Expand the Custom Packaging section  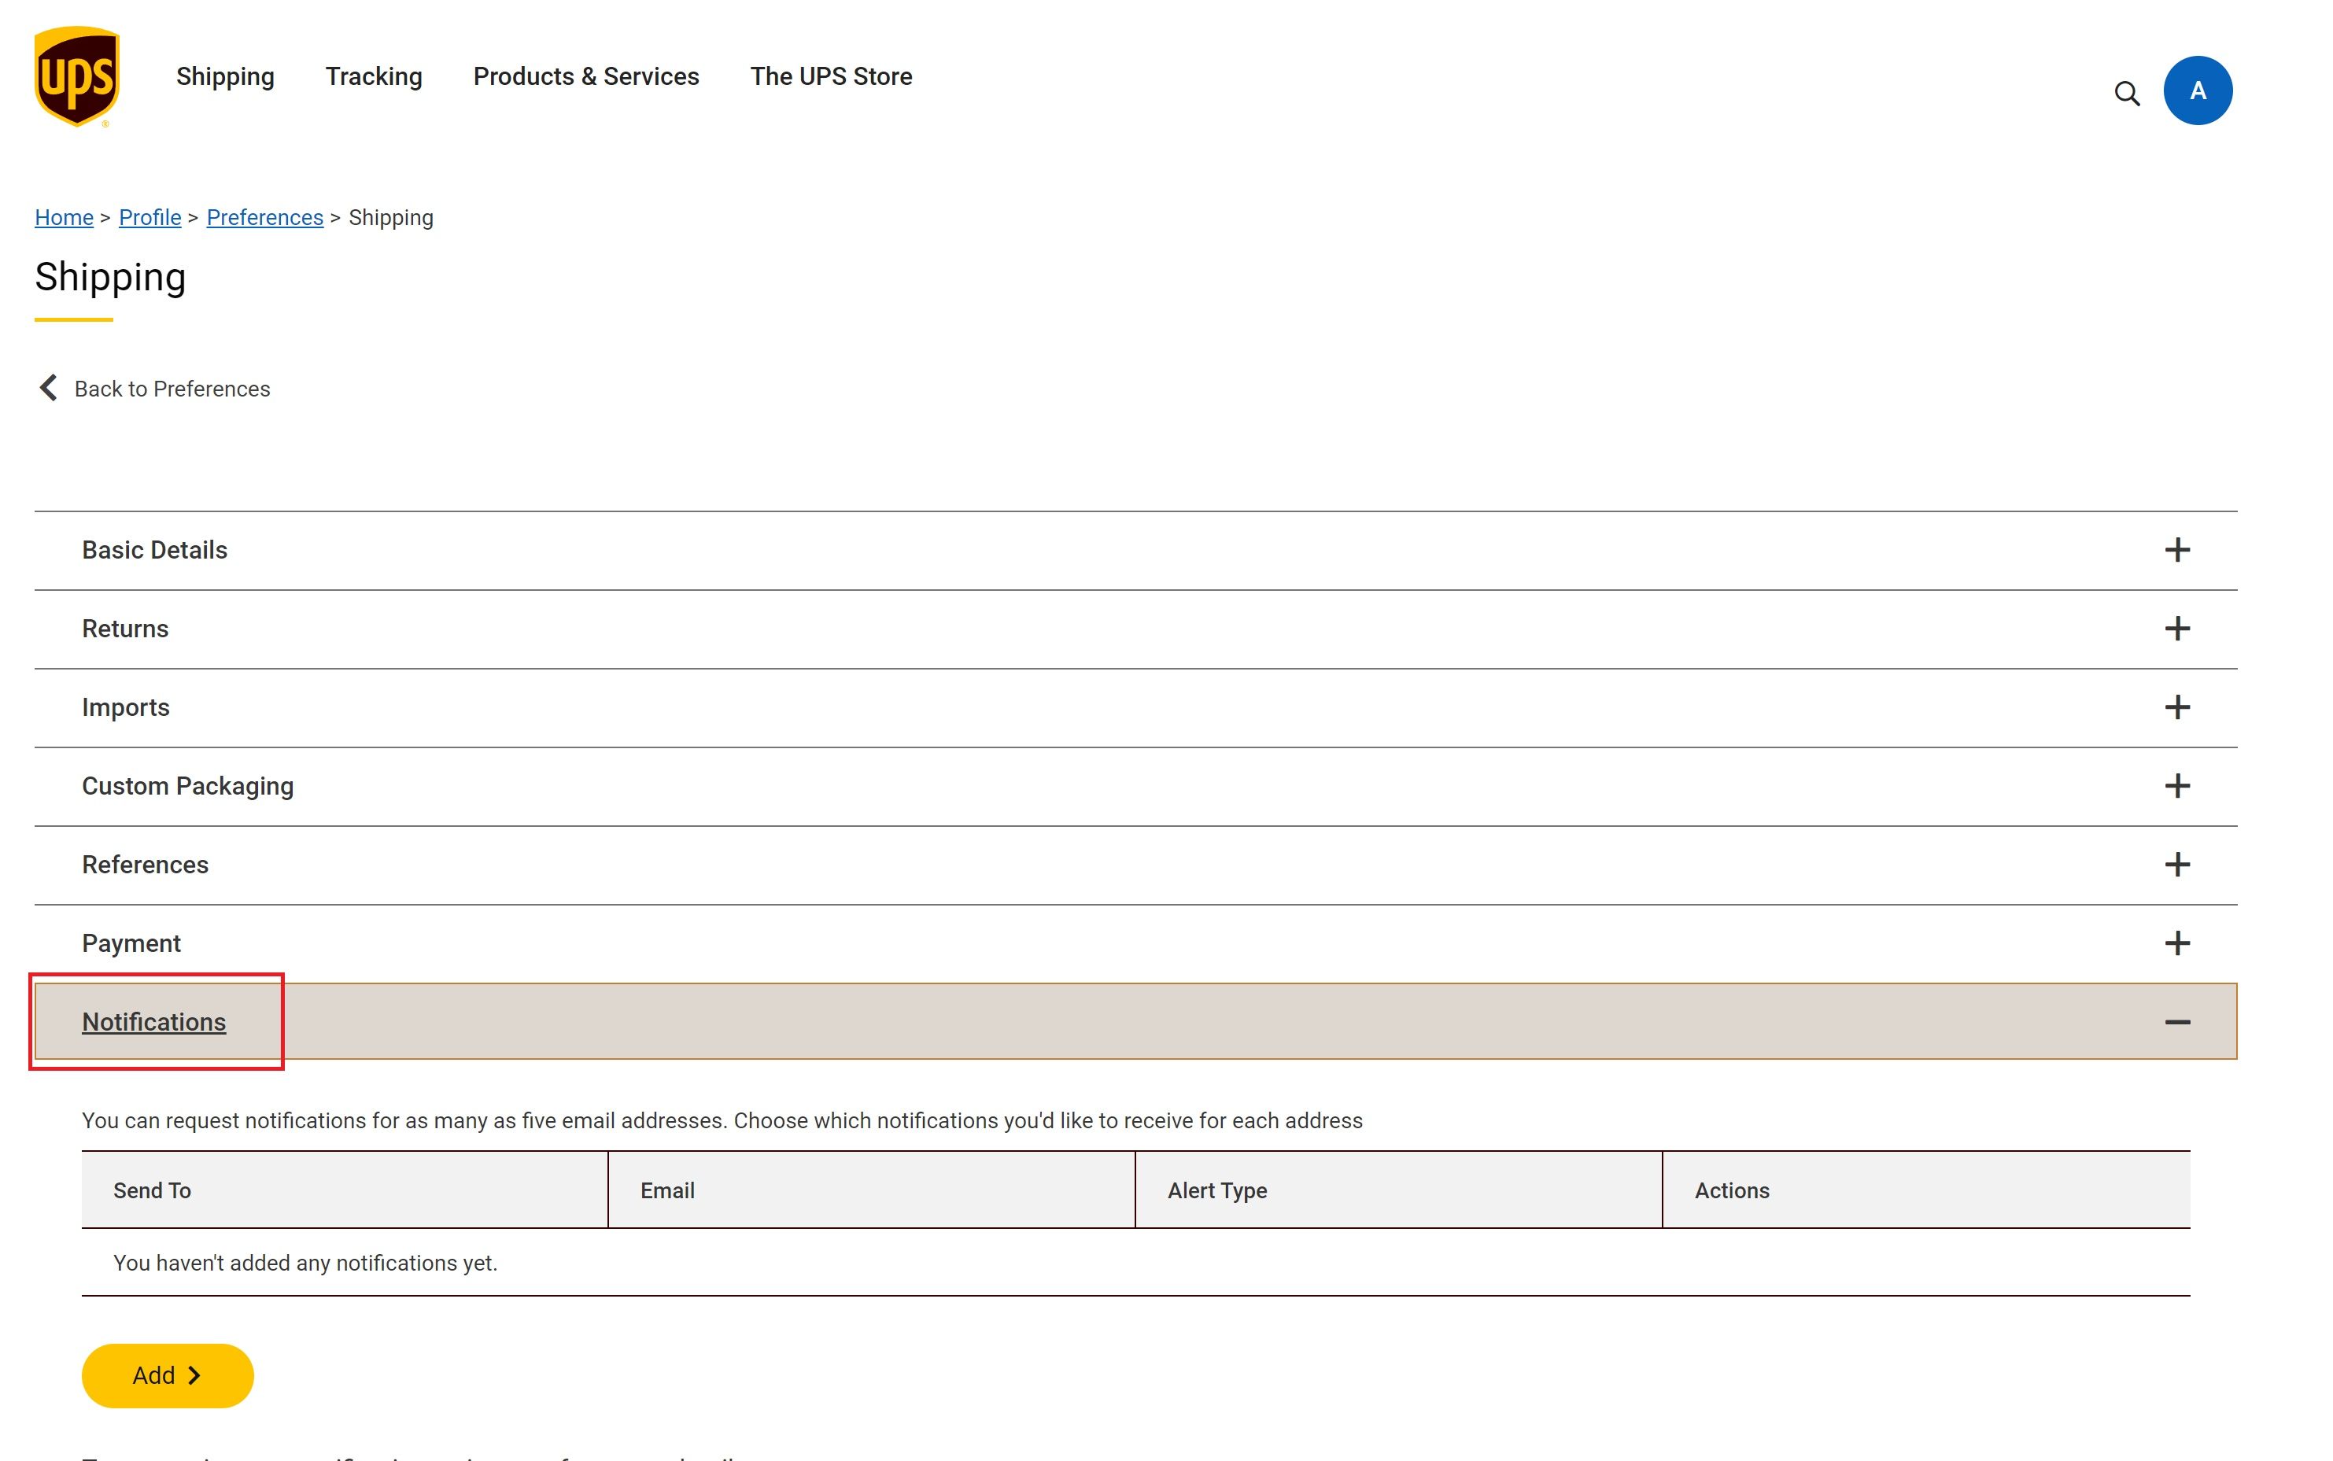(1135, 787)
